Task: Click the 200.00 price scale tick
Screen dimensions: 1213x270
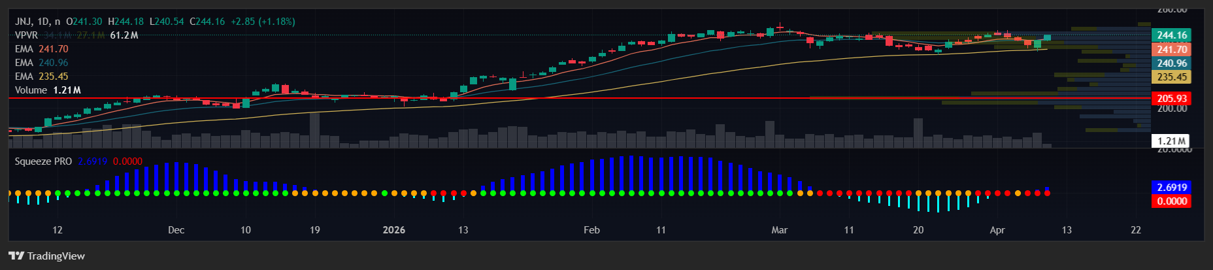Action: click(1172, 109)
